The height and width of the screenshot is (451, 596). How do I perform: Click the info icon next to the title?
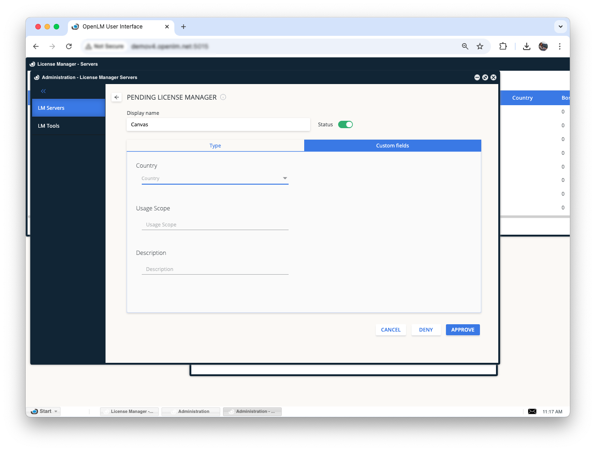[223, 97]
